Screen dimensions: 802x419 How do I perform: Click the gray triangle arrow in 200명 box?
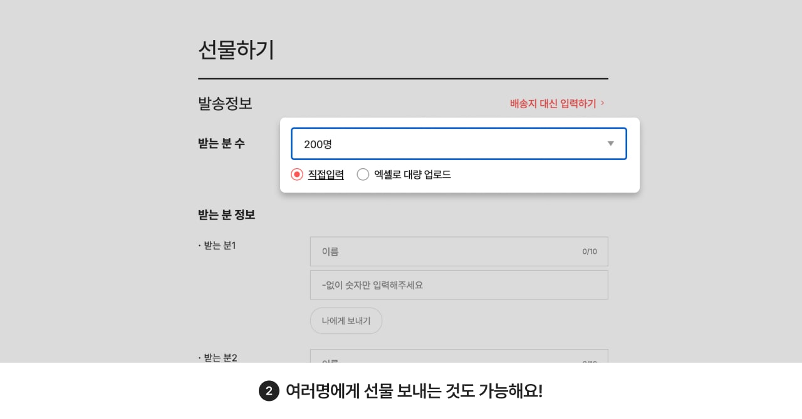coord(611,144)
